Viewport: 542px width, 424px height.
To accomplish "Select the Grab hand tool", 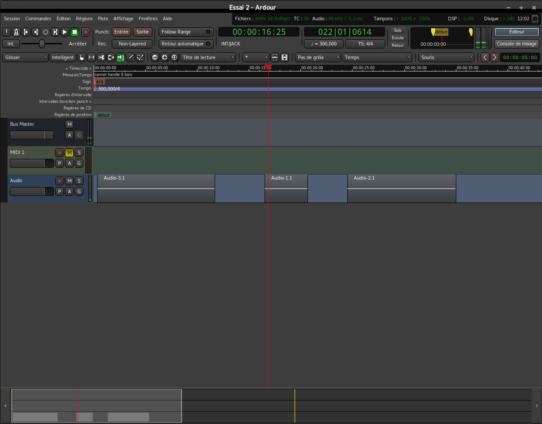I will tap(82, 57).
